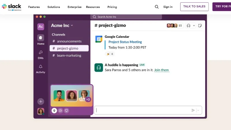231x130 pixels.
Task: Open the website search magnifier icon
Action: tap(157, 7)
